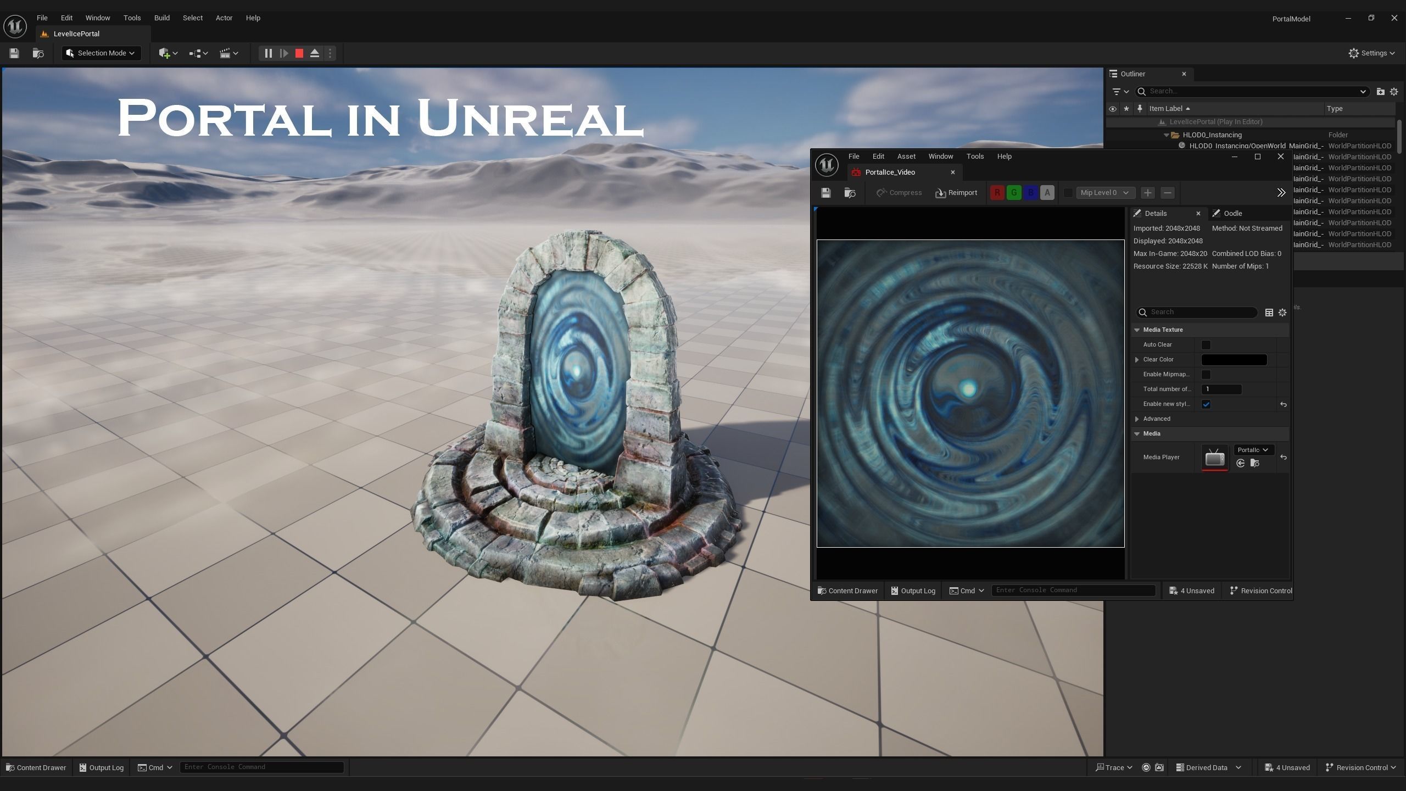Open Trace menu in status bar
1406x791 pixels.
click(1113, 768)
